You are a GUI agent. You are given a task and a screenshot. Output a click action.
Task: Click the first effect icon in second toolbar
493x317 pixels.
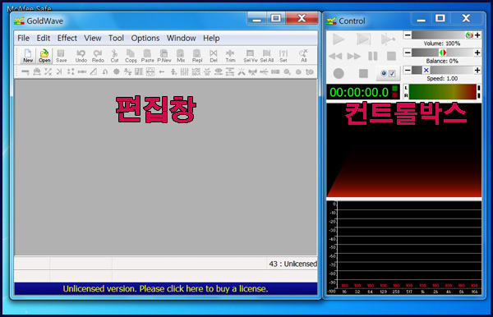coord(25,72)
